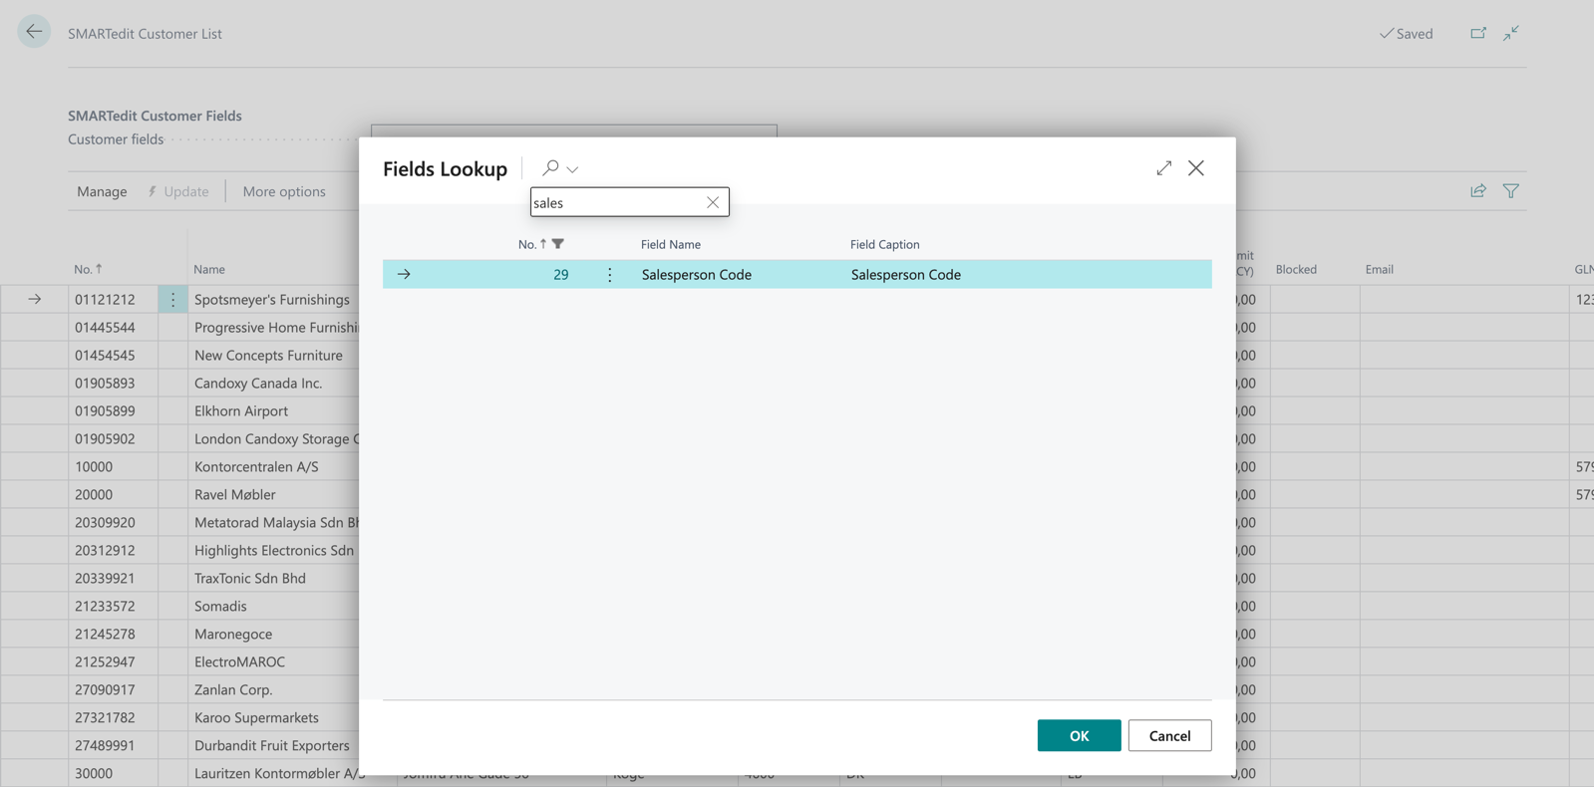Clear the 'sales' search text

(713, 202)
